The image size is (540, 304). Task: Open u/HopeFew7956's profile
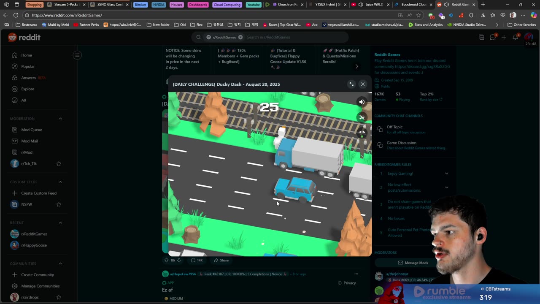[183, 274]
